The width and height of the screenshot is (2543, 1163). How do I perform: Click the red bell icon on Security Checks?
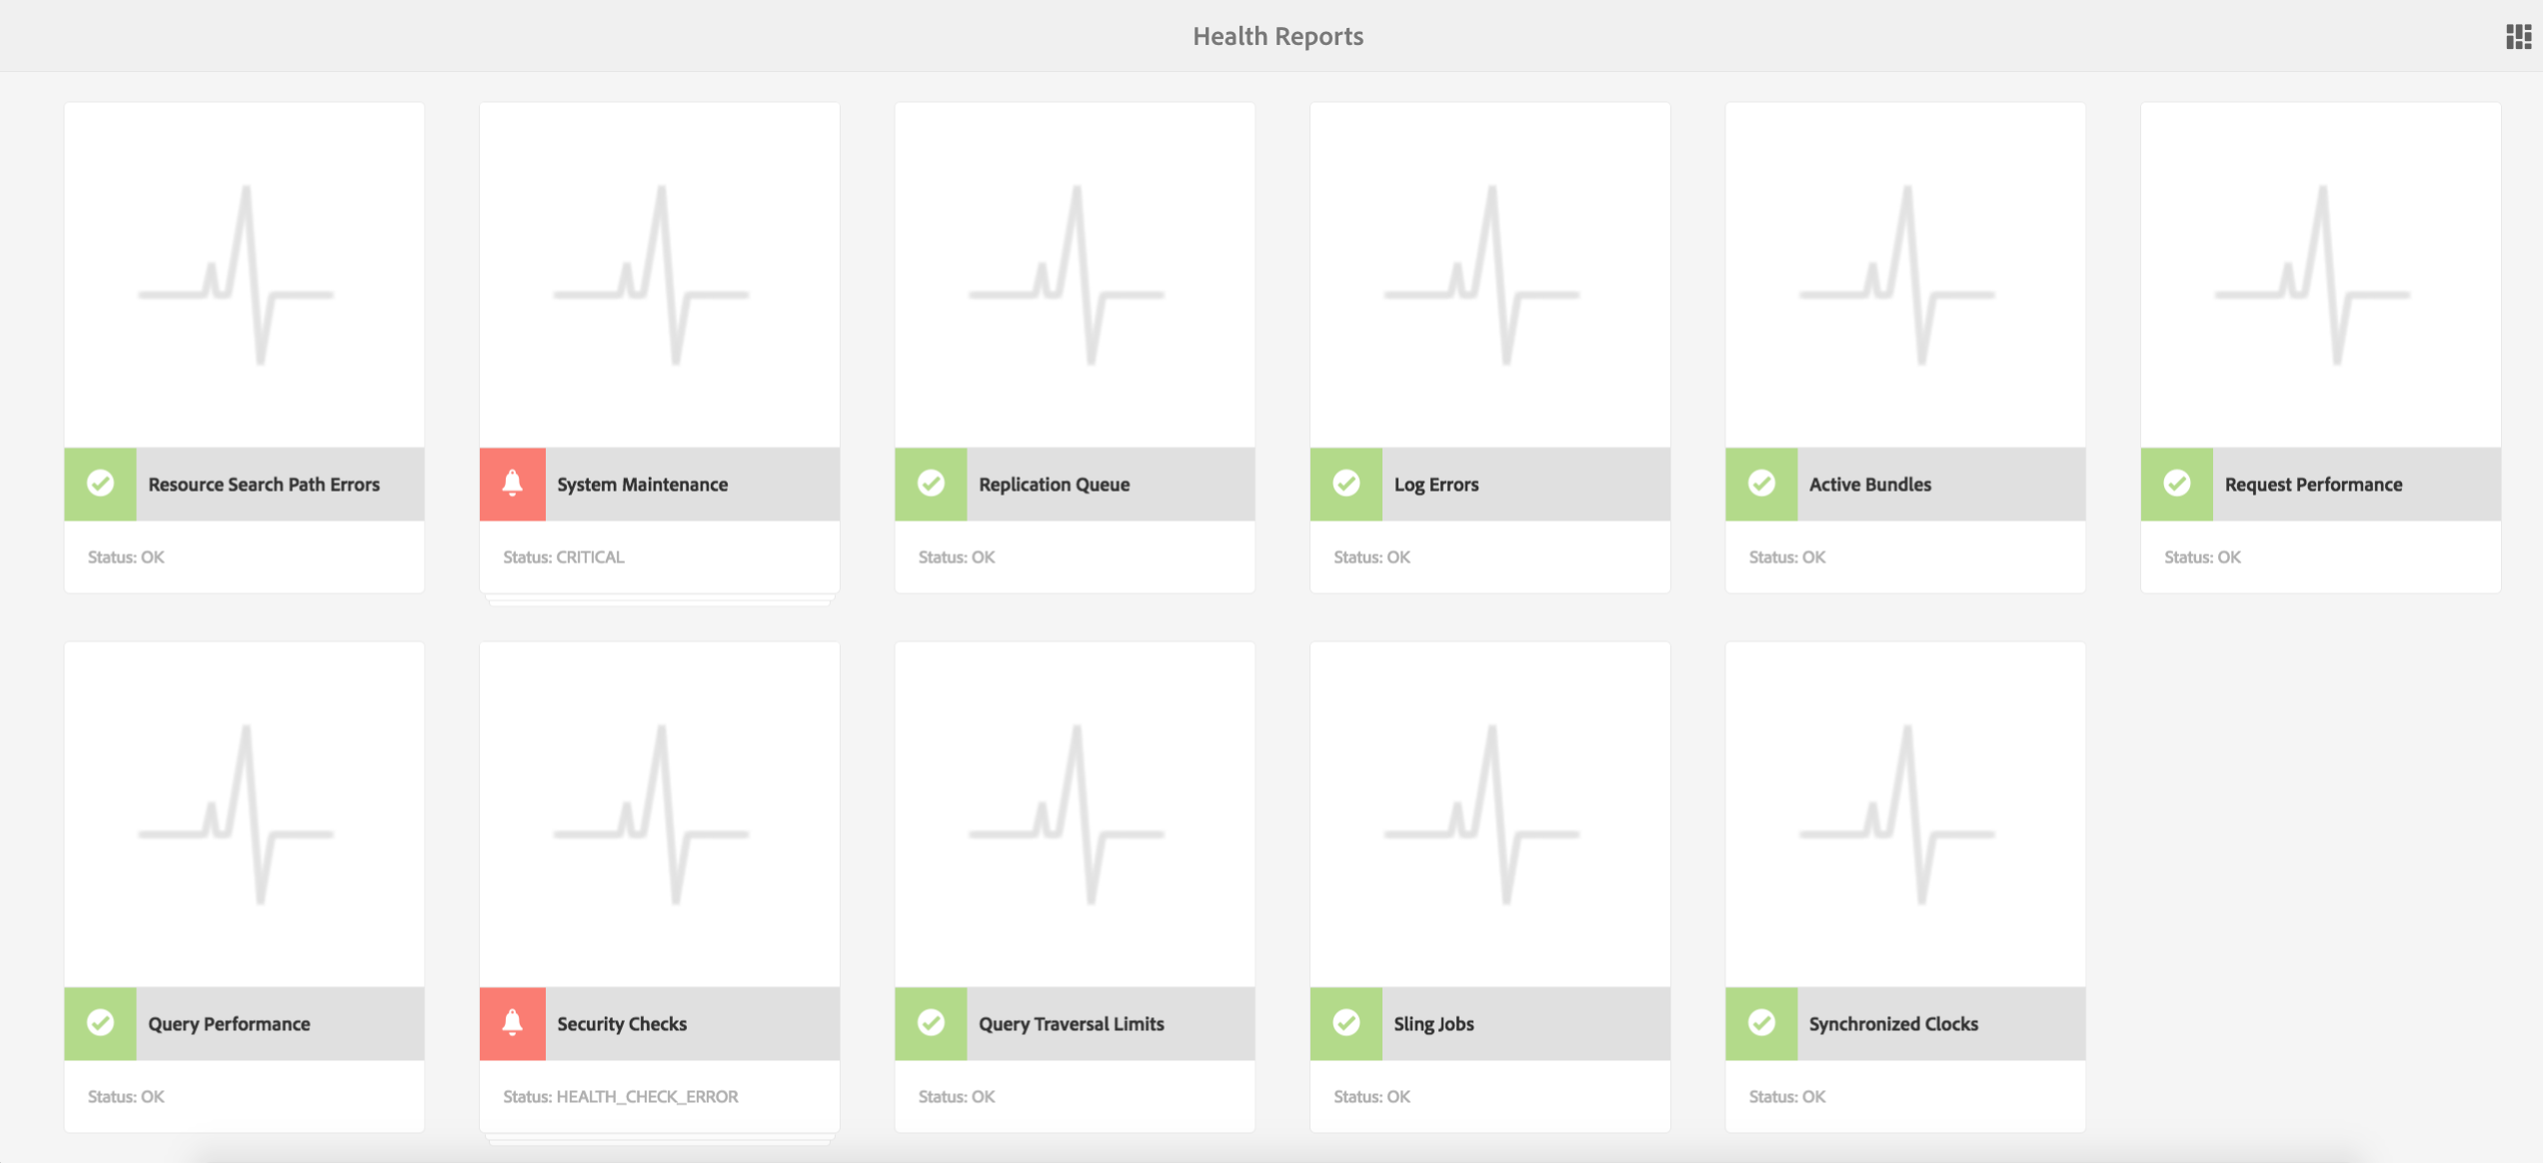tap(512, 1023)
